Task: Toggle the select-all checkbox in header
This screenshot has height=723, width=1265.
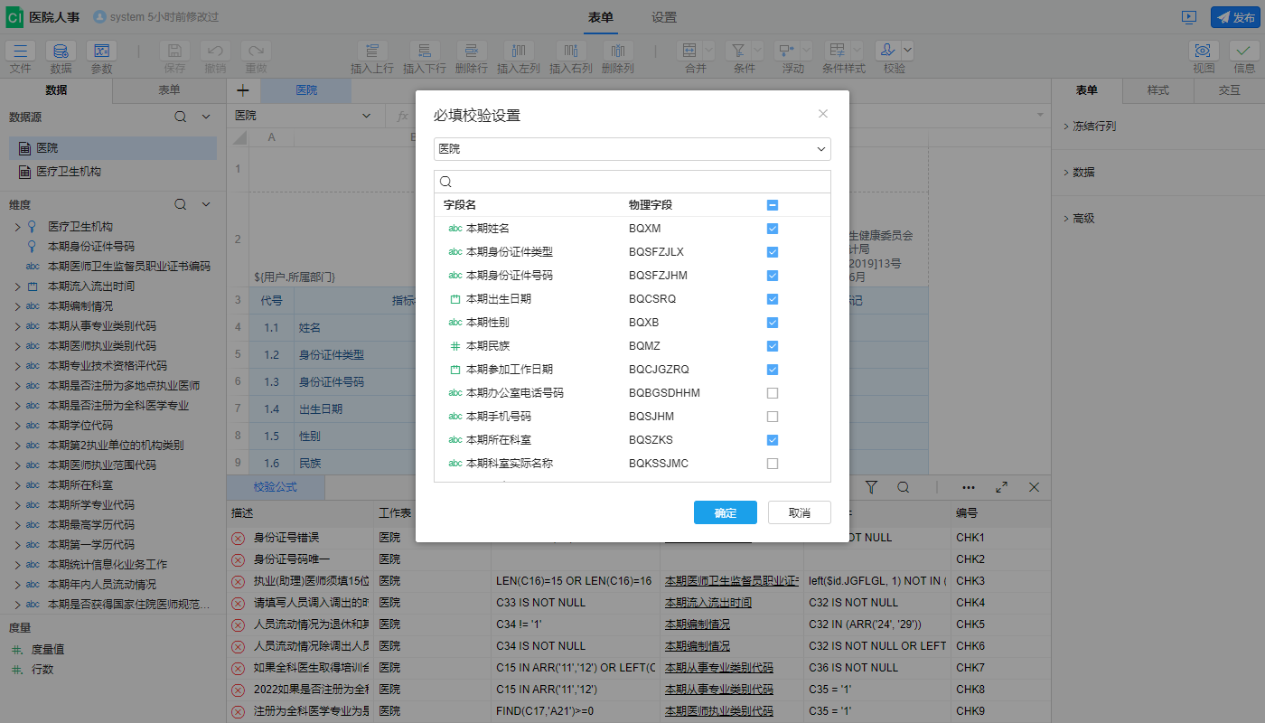Action: [x=773, y=205]
